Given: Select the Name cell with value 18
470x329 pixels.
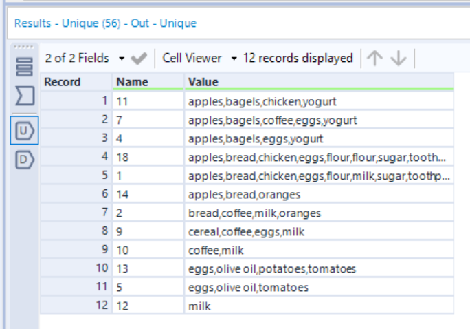Looking at the screenshot, I should [x=148, y=158].
